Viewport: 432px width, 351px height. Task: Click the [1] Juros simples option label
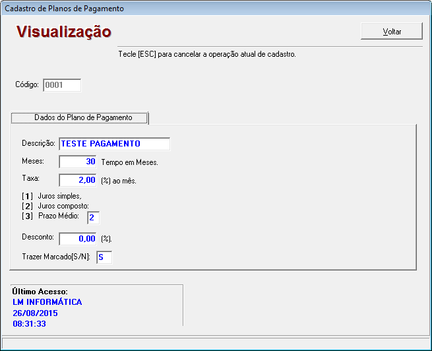coord(51,196)
